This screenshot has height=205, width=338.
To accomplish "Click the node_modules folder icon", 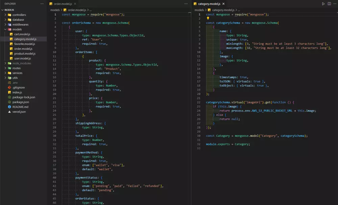I will (9, 63).
